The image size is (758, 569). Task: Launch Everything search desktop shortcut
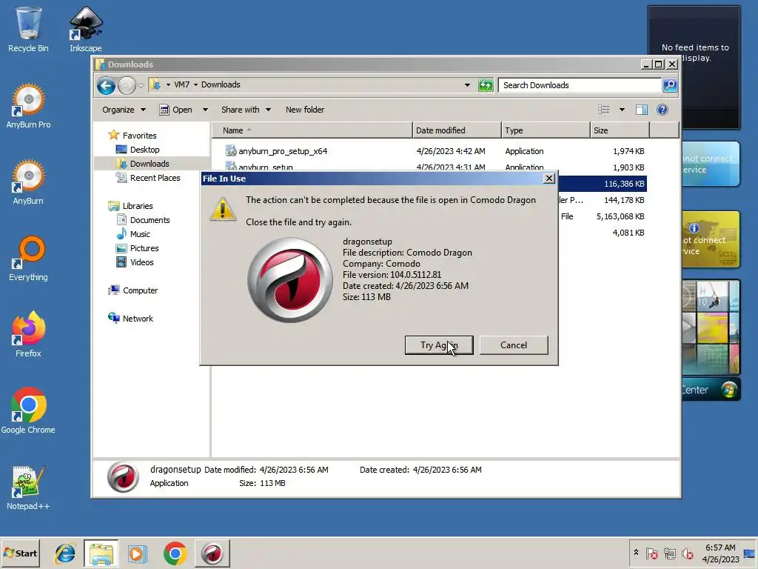tap(28, 259)
